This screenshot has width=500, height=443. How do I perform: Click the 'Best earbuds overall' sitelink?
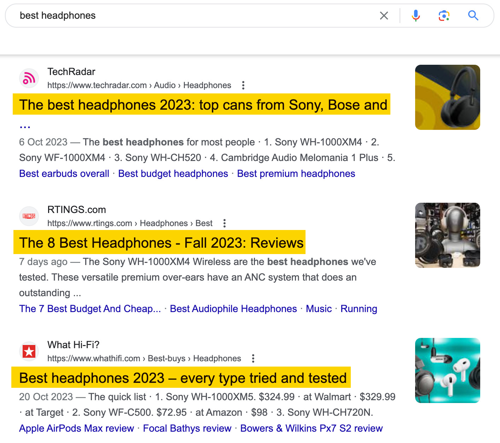[x=64, y=173]
